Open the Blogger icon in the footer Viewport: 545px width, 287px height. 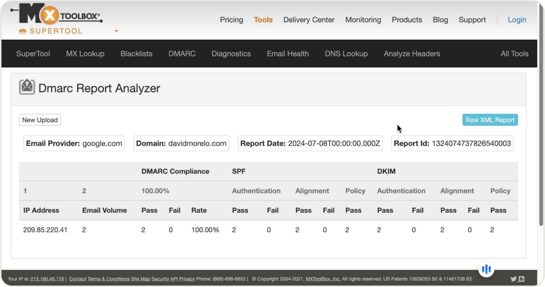coord(521,279)
